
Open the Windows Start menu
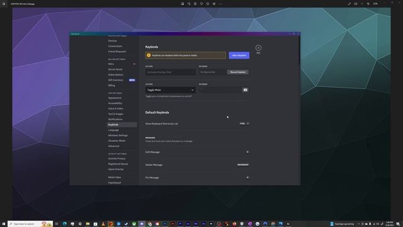4,224
